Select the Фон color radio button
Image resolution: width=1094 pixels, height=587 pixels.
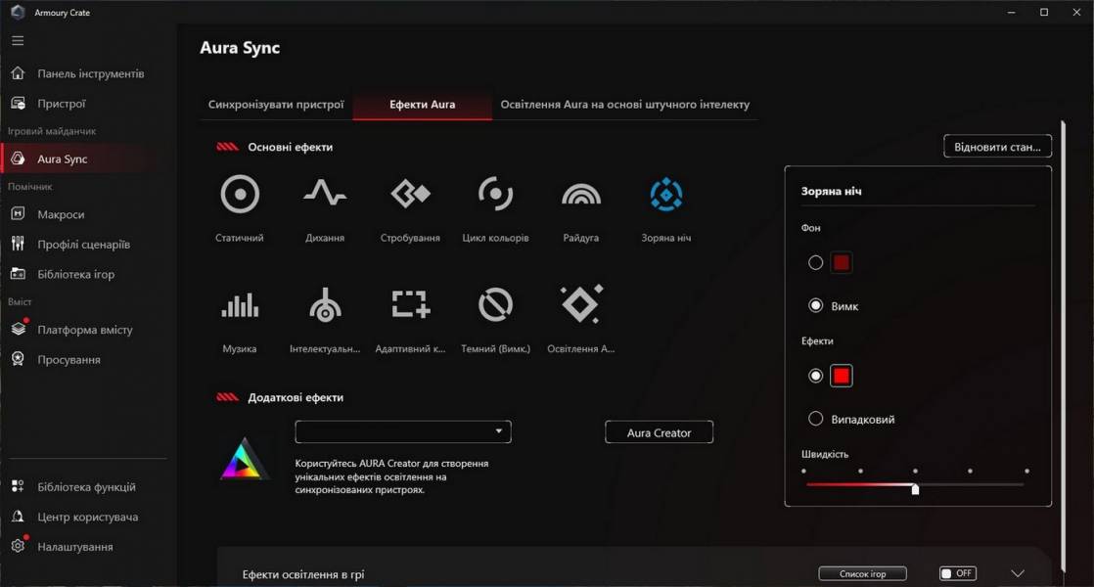click(x=816, y=263)
